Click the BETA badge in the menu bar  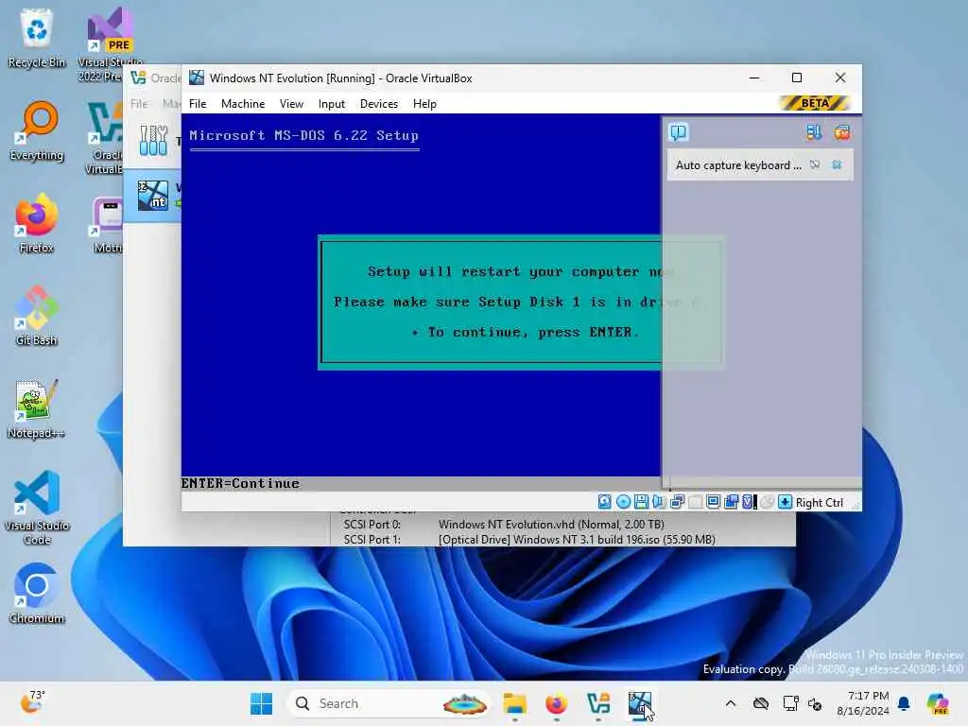815,103
